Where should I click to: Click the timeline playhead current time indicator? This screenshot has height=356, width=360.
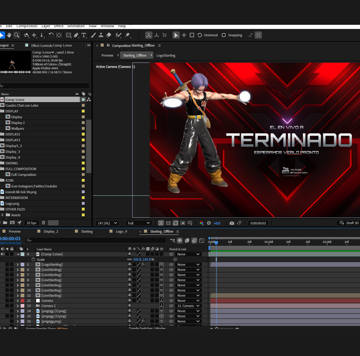(x=216, y=242)
